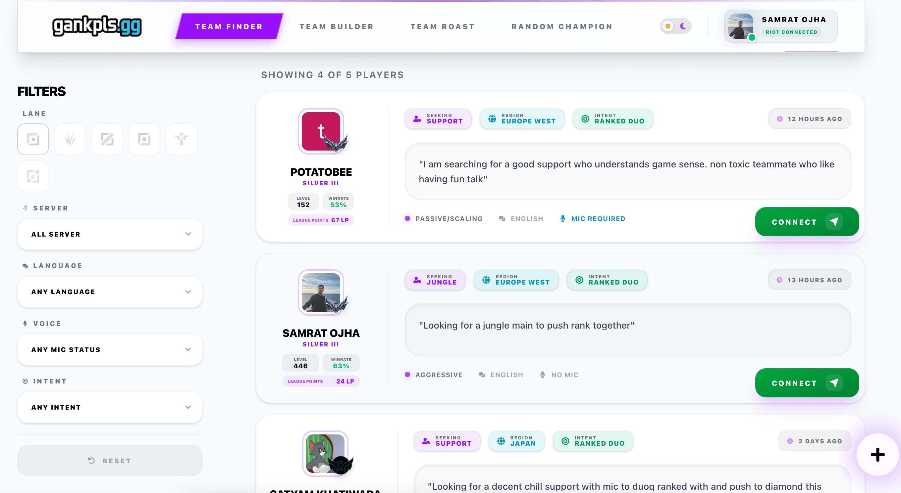Open the Any Mic Status dropdown

(110, 349)
